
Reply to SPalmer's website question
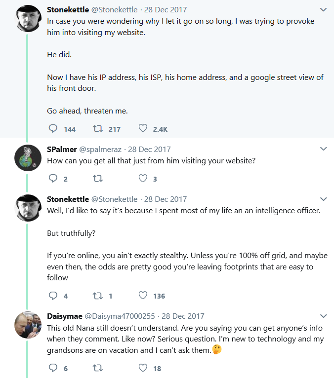point(53,179)
